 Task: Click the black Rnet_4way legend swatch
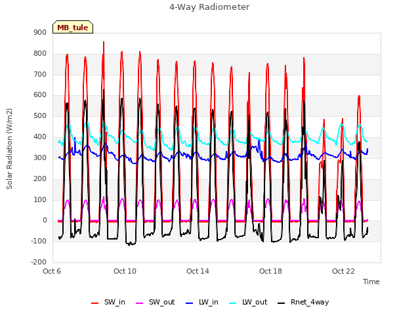pyautogui.click(x=282, y=303)
